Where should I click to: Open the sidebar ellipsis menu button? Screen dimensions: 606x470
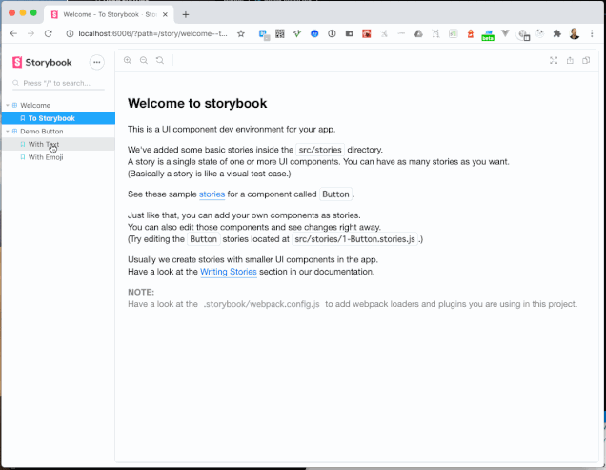click(96, 62)
